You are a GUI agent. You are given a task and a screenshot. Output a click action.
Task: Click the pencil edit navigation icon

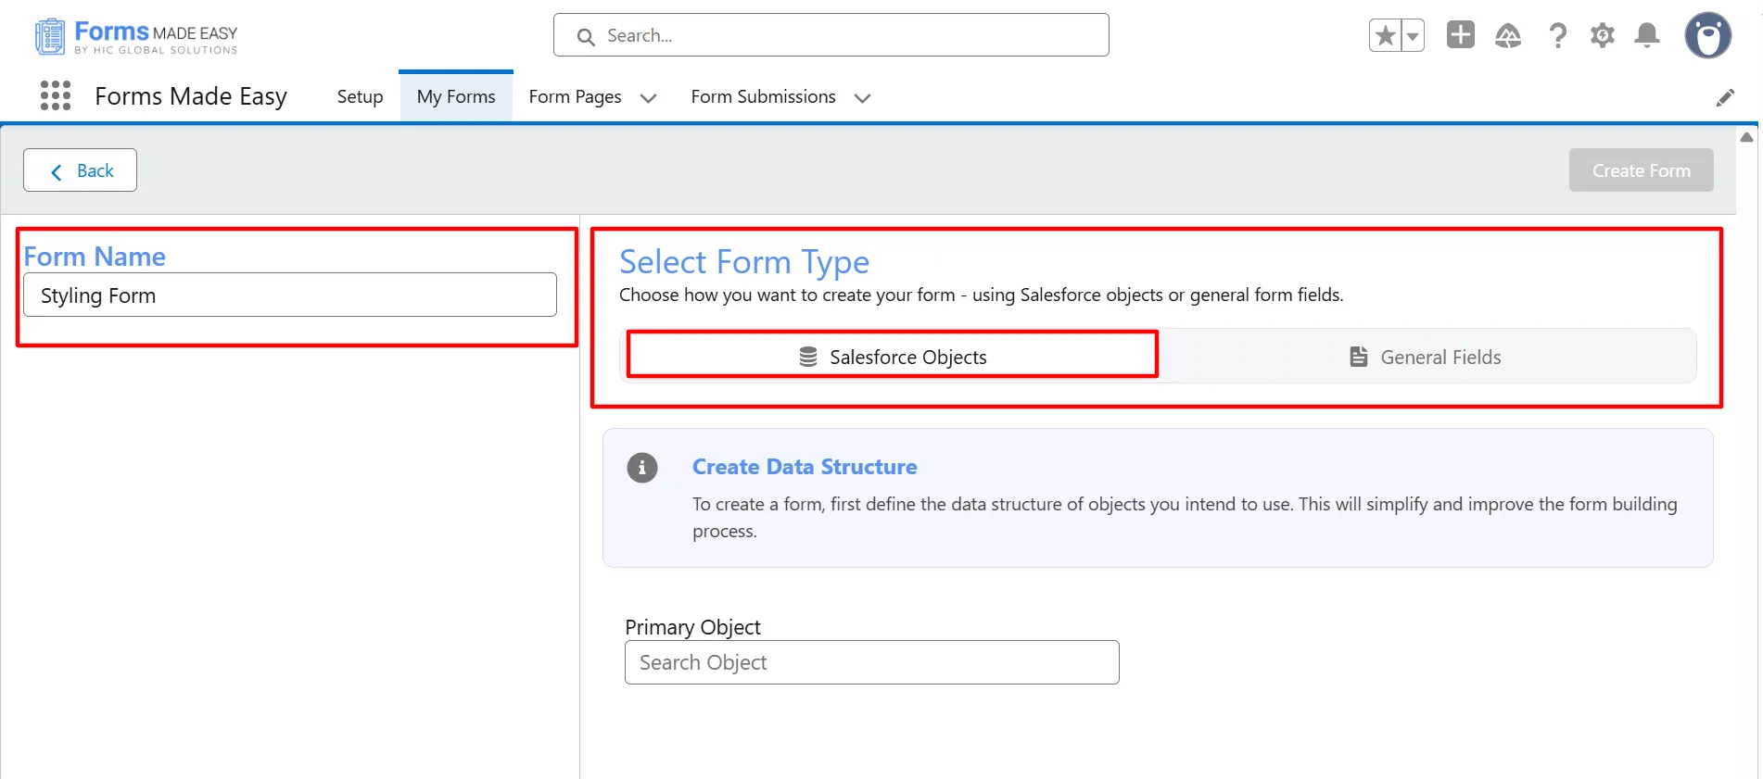pos(1724,97)
